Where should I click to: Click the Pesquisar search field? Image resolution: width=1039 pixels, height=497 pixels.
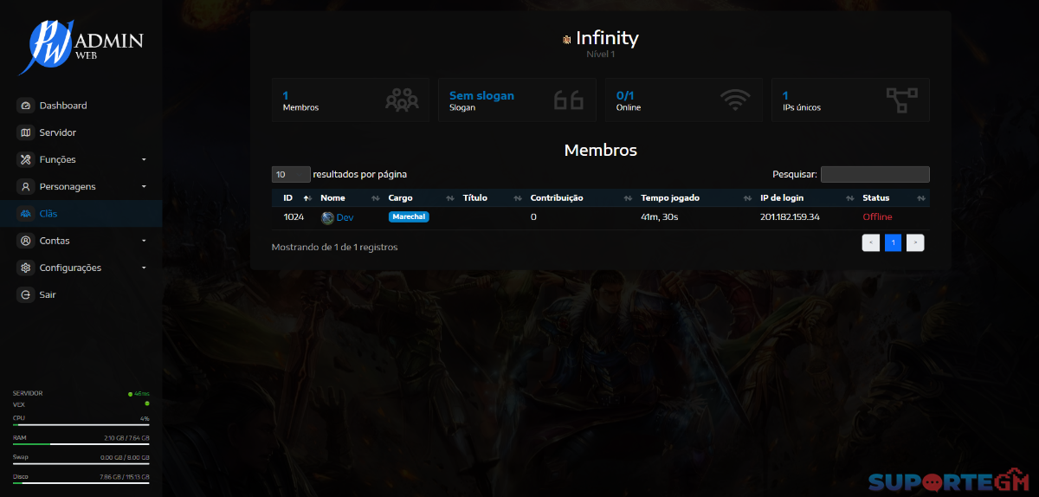pos(874,174)
